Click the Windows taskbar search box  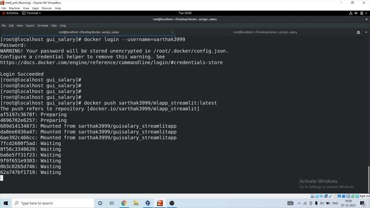click(53, 203)
